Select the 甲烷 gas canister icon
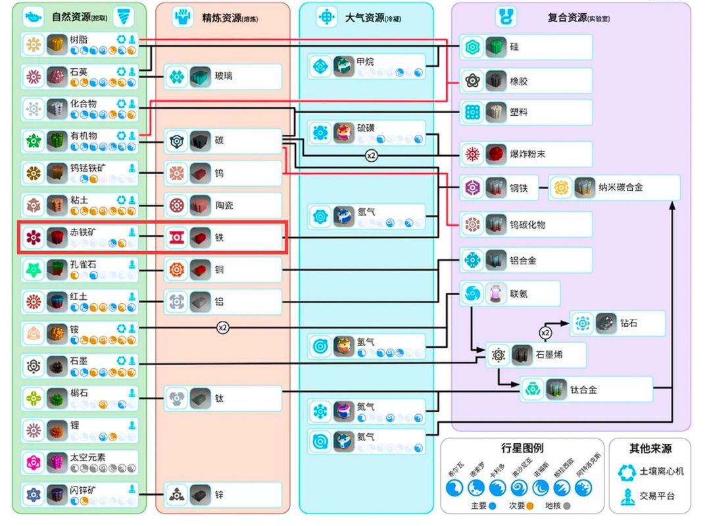Image resolution: width=713 pixels, height=526 pixels. tap(343, 66)
